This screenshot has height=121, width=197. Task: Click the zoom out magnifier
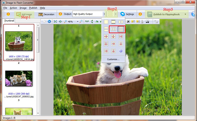pos(81,22)
